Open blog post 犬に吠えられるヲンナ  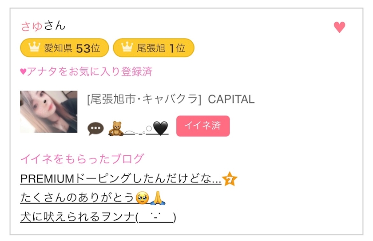98,217
